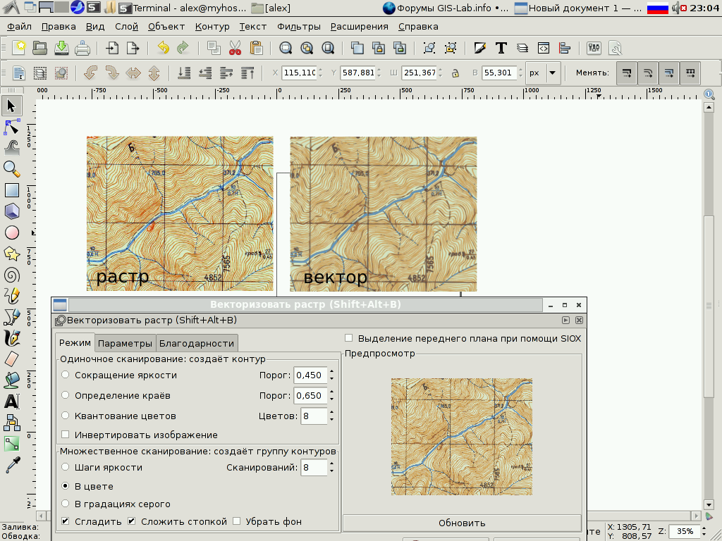This screenshot has height=541, width=722.
Task: Click the dialog dock arrow beside Векторизовать растр
Action: tap(566, 318)
